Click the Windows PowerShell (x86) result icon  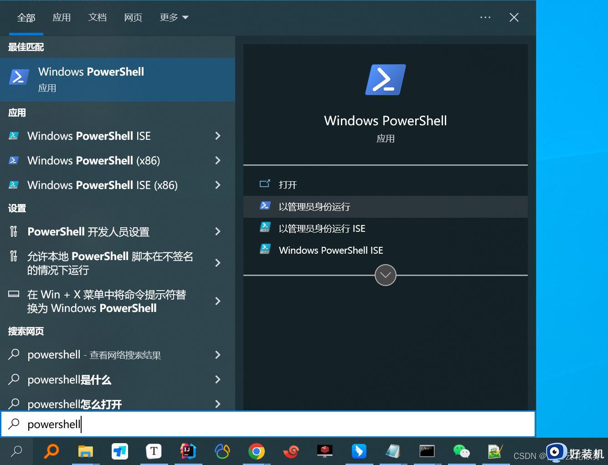14,160
